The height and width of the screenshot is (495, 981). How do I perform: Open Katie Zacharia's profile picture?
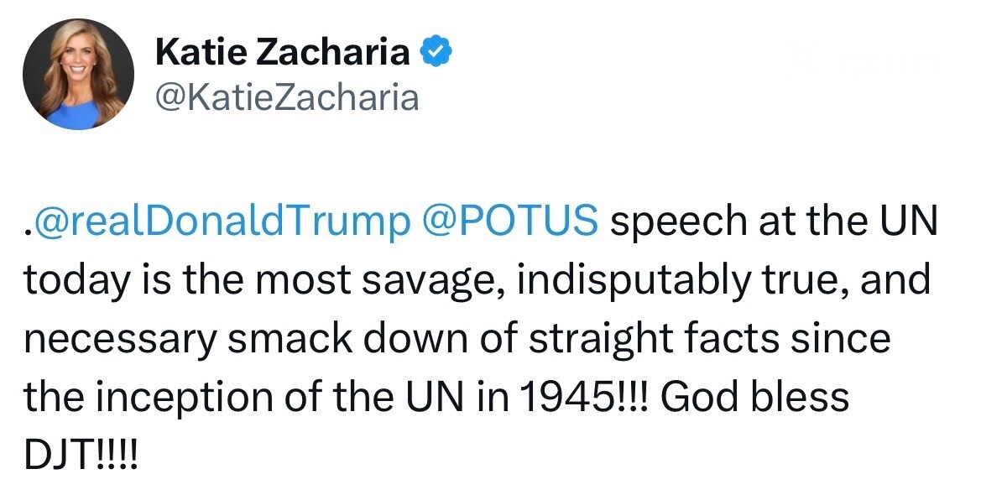[78, 75]
